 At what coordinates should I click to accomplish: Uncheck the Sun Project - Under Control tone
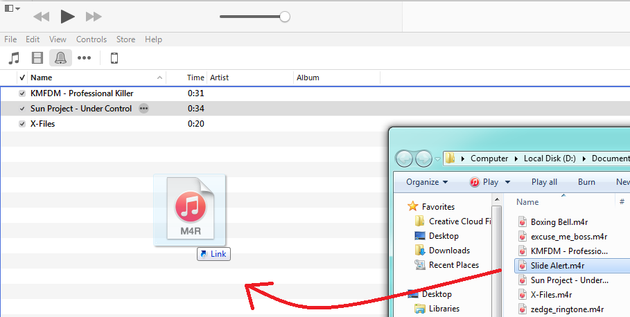[22, 109]
